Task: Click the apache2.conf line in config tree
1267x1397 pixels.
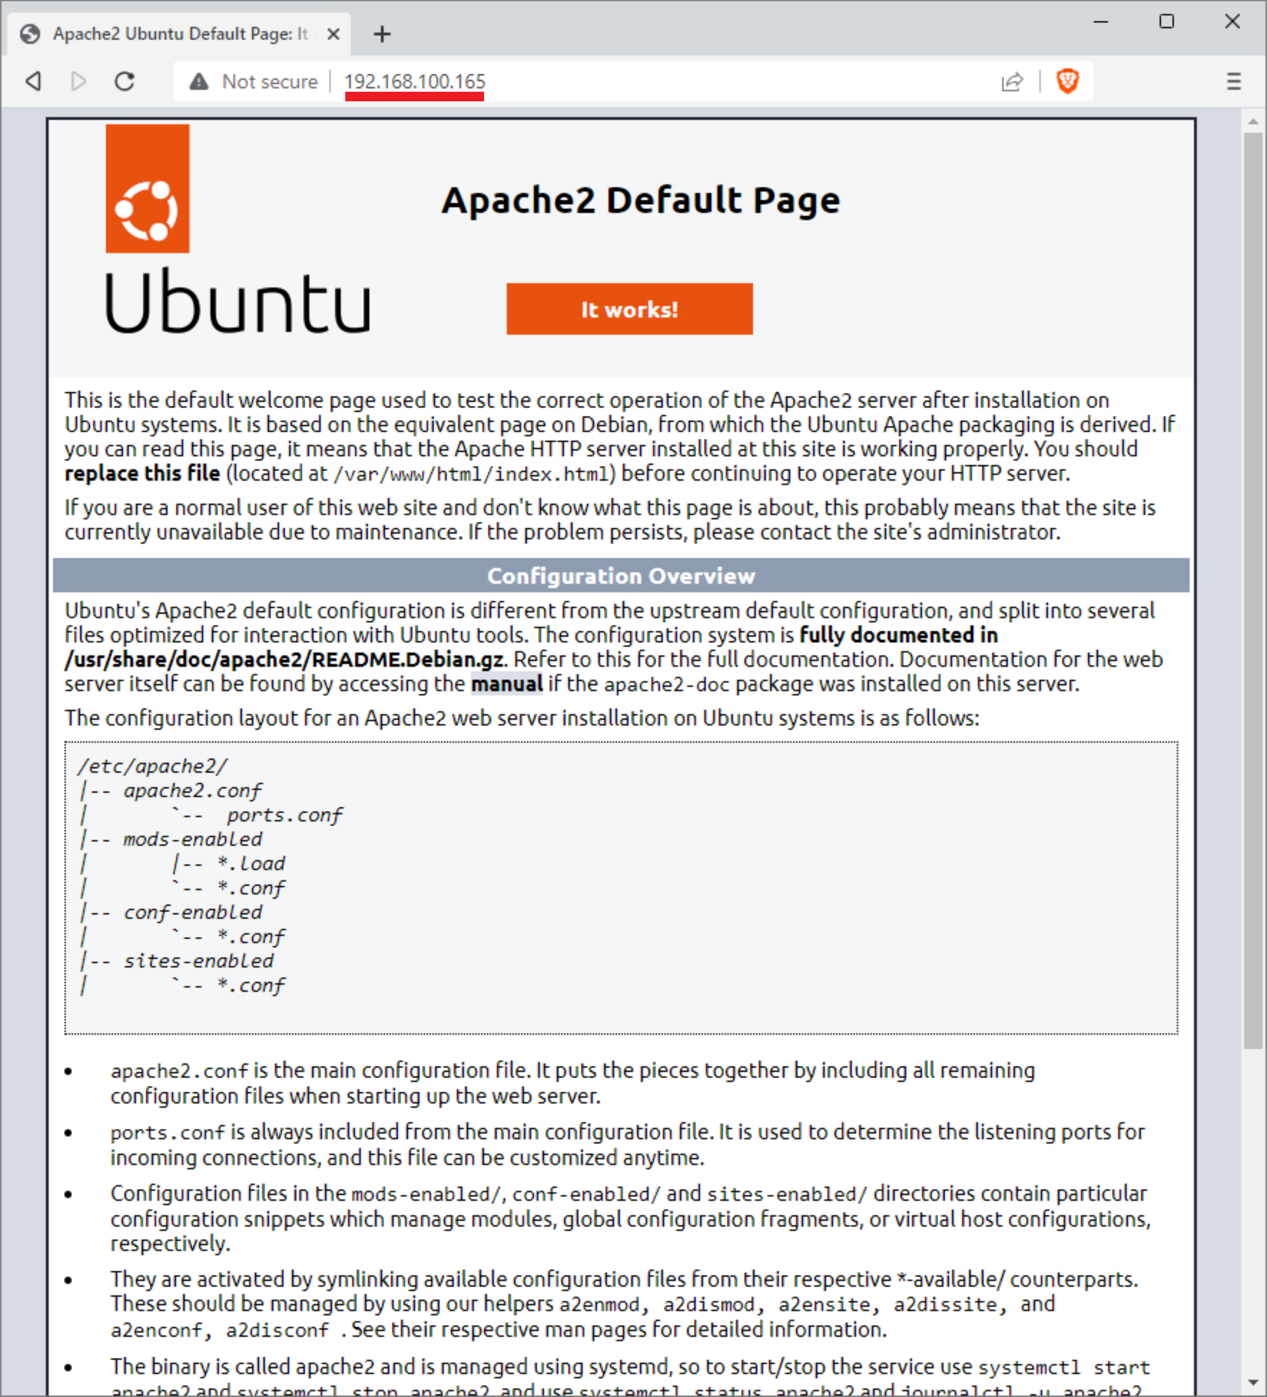Action: 193,791
